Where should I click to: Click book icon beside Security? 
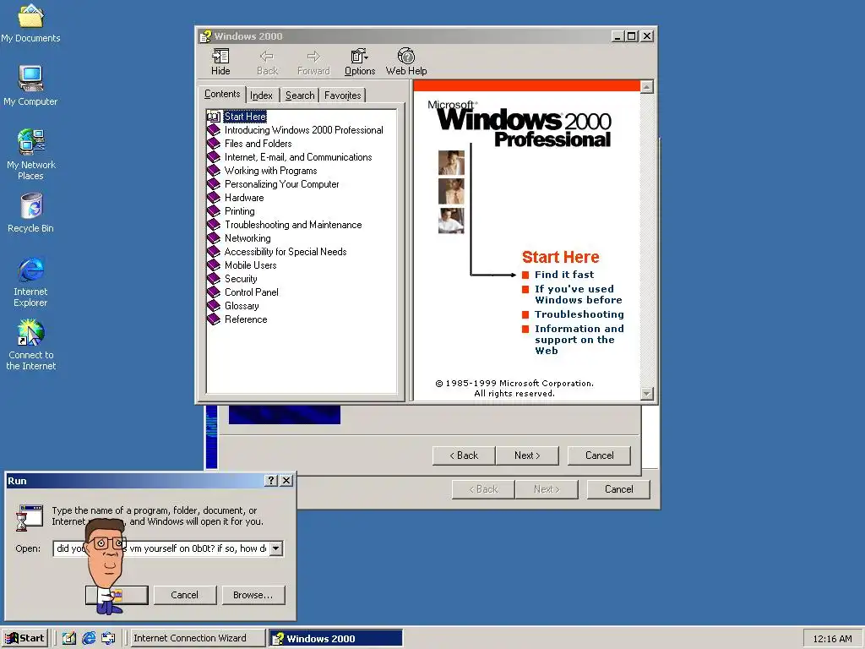click(x=214, y=279)
